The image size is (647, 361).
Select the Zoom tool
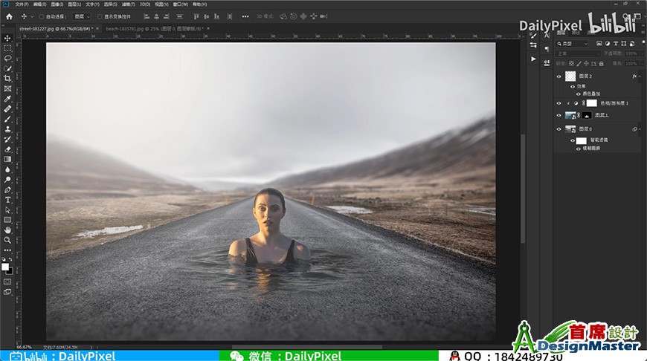click(x=7, y=240)
